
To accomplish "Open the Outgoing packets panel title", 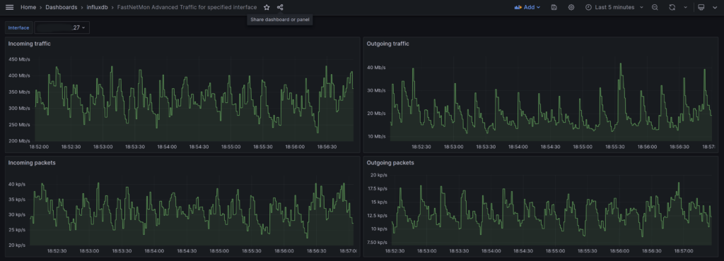I will click(x=390, y=162).
